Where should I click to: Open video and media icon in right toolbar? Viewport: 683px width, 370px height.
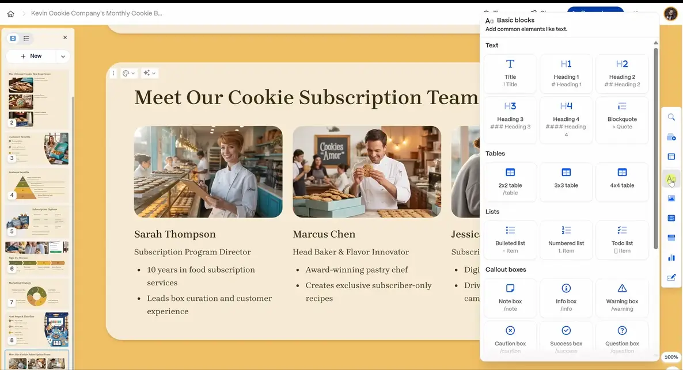tap(671, 218)
